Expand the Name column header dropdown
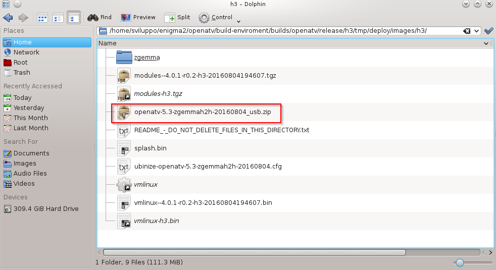Viewport: 496px width, 270px height. (x=486, y=43)
